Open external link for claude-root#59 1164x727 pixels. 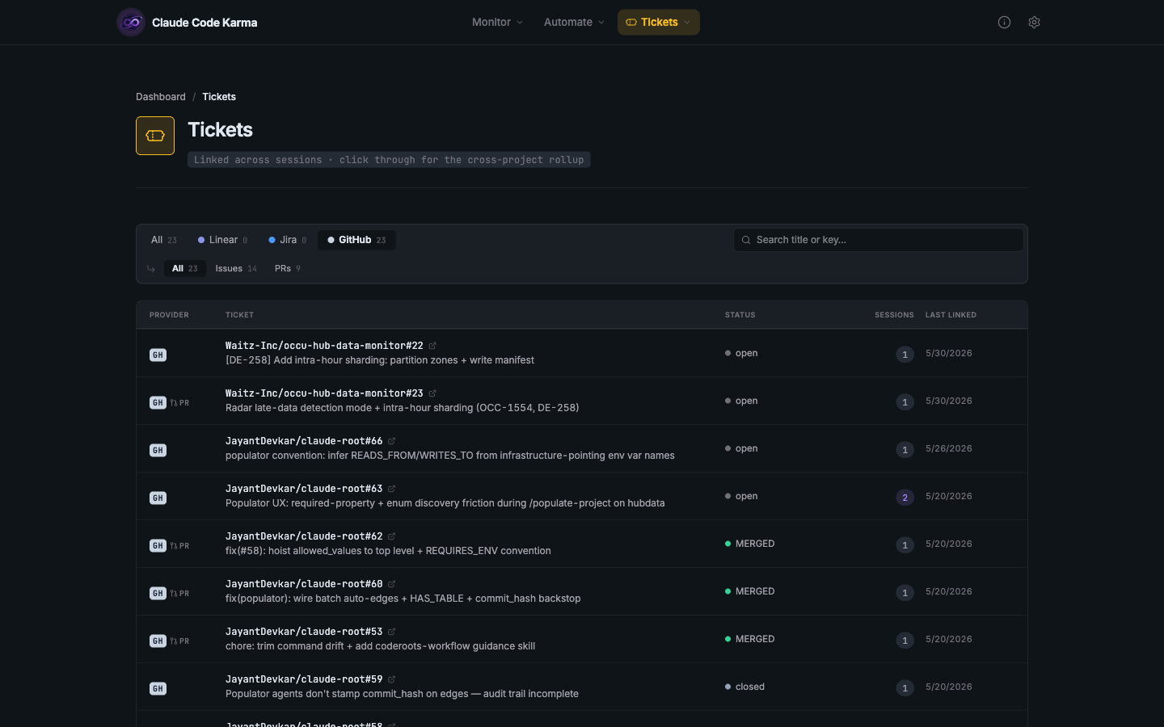click(392, 679)
